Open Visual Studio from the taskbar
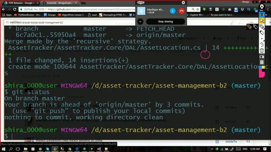Viewport: 271px width, 152px height. [99, 149]
